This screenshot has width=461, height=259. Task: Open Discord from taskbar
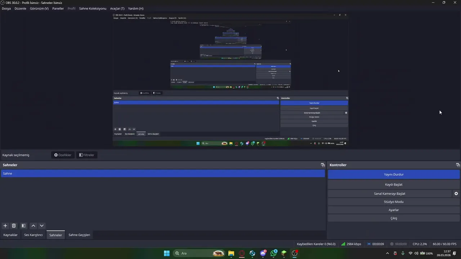pyautogui.click(x=263, y=253)
